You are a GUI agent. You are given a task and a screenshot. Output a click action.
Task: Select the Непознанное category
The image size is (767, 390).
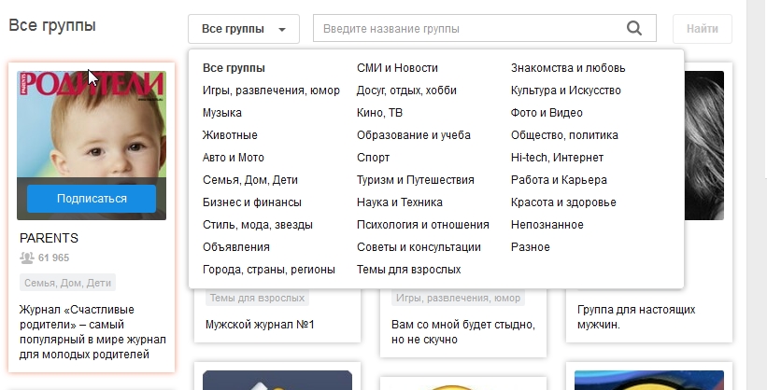tap(547, 225)
